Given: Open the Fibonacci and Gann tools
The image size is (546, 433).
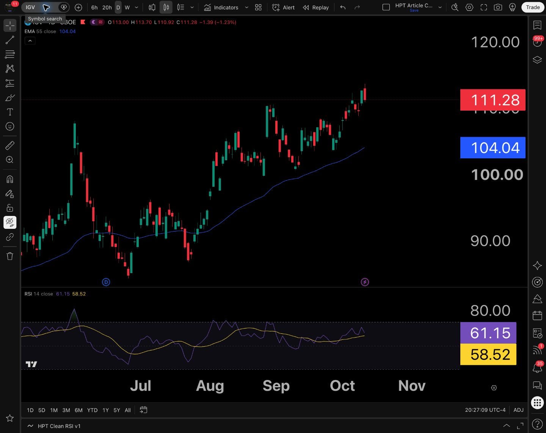Looking at the screenshot, I should click(x=10, y=54).
